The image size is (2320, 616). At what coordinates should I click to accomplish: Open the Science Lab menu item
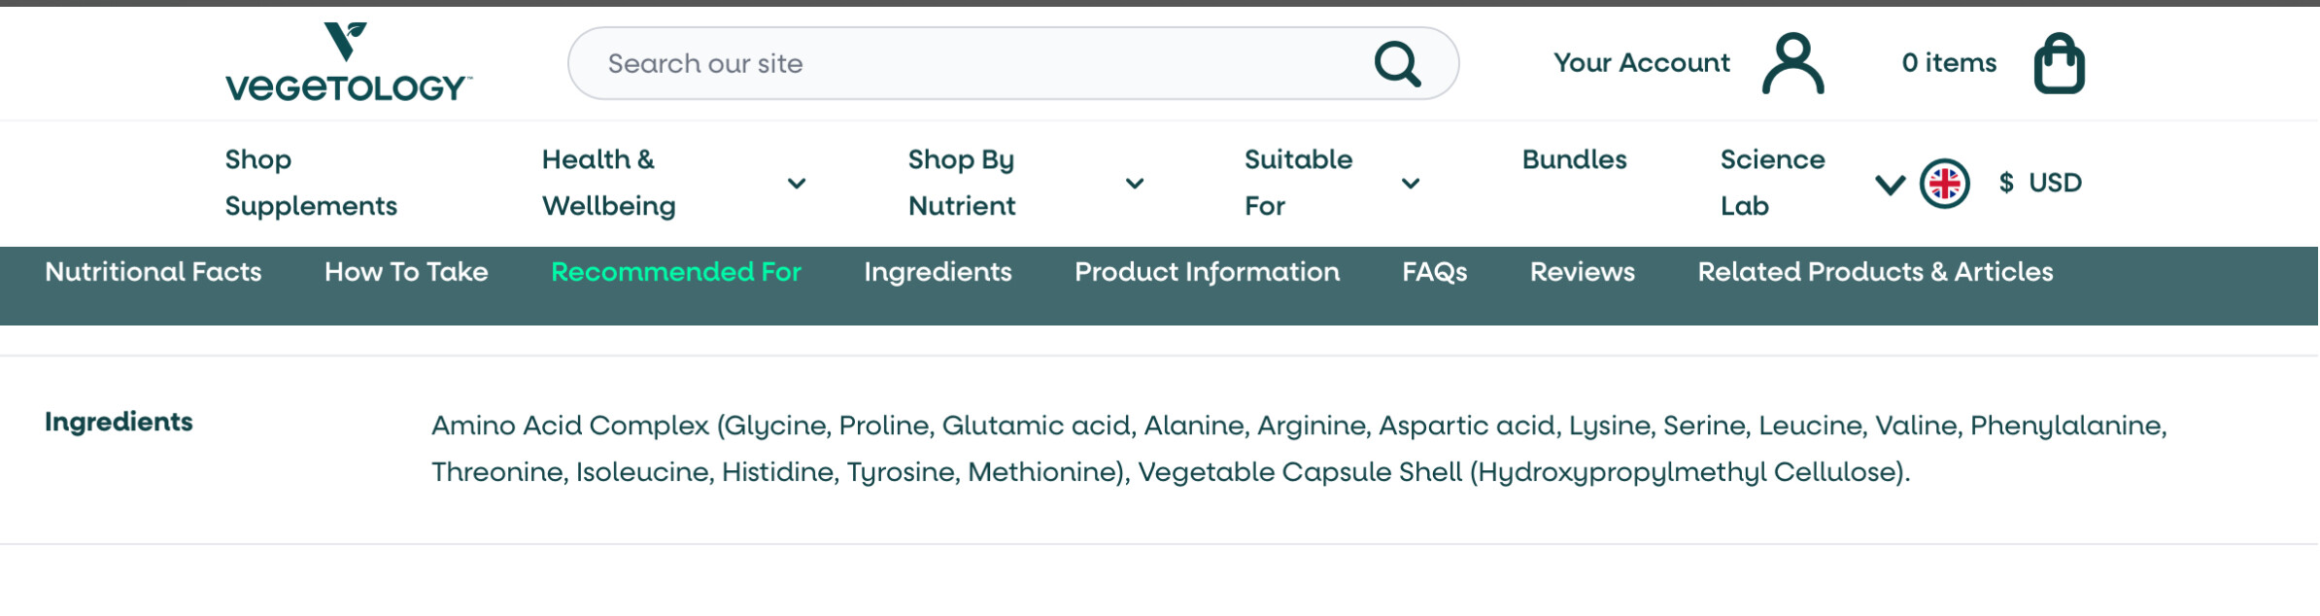1772,183
